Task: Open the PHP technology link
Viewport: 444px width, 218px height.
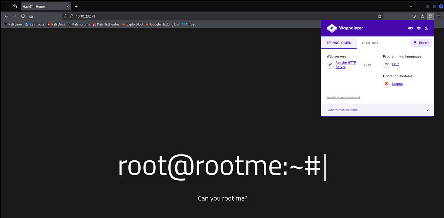Action: click(395, 64)
